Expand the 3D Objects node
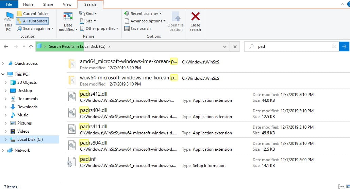This screenshot has width=350, height=189. 6,82
